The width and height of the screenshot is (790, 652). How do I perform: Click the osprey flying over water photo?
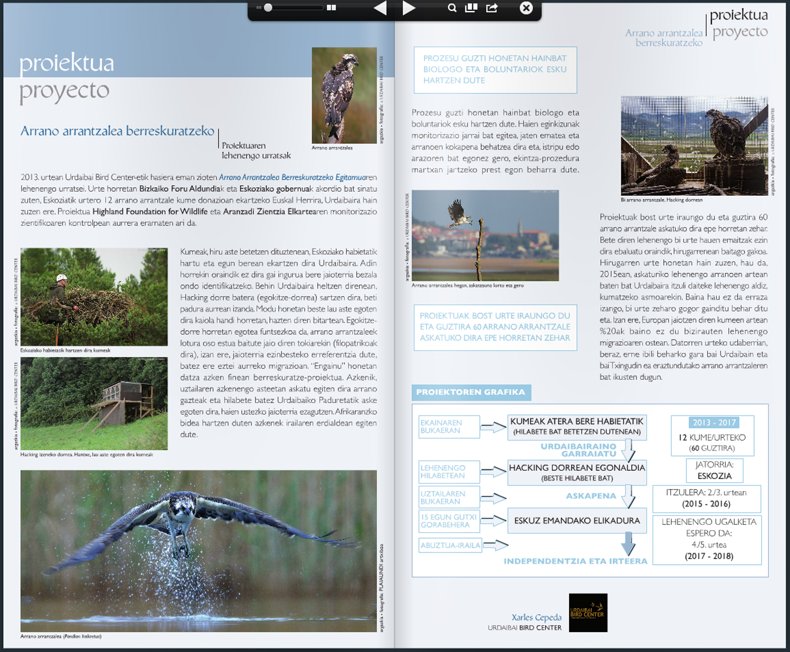click(x=198, y=550)
